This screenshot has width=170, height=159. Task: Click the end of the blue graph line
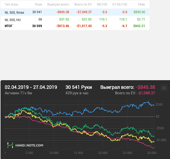click(x=154, y=105)
